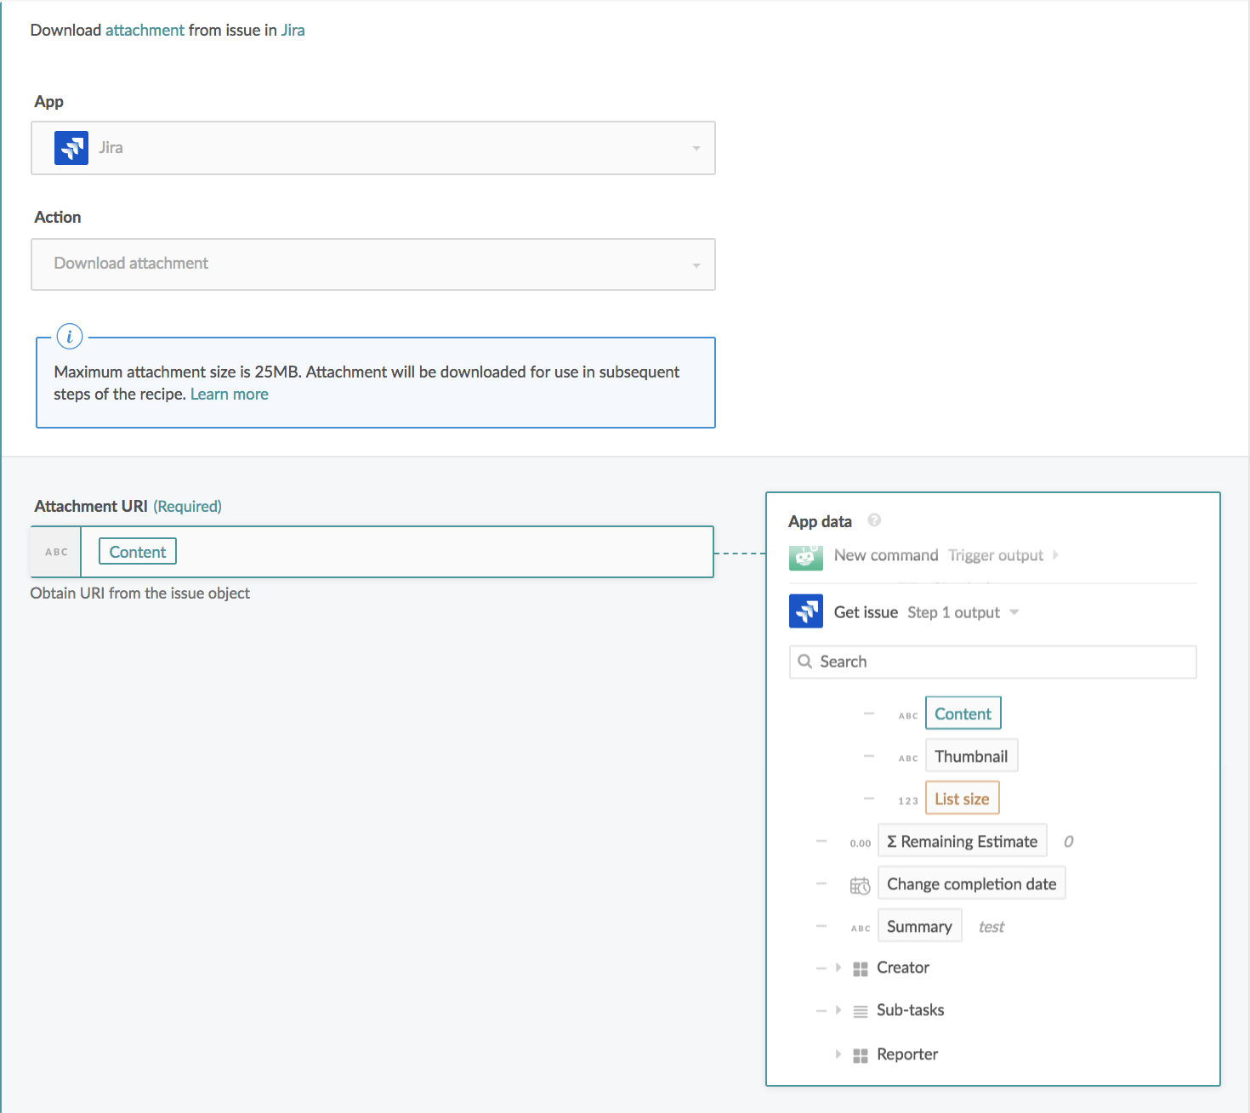This screenshot has width=1250, height=1113.
Task: Open the Action dropdown for Download attachment
Action: click(372, 264)
